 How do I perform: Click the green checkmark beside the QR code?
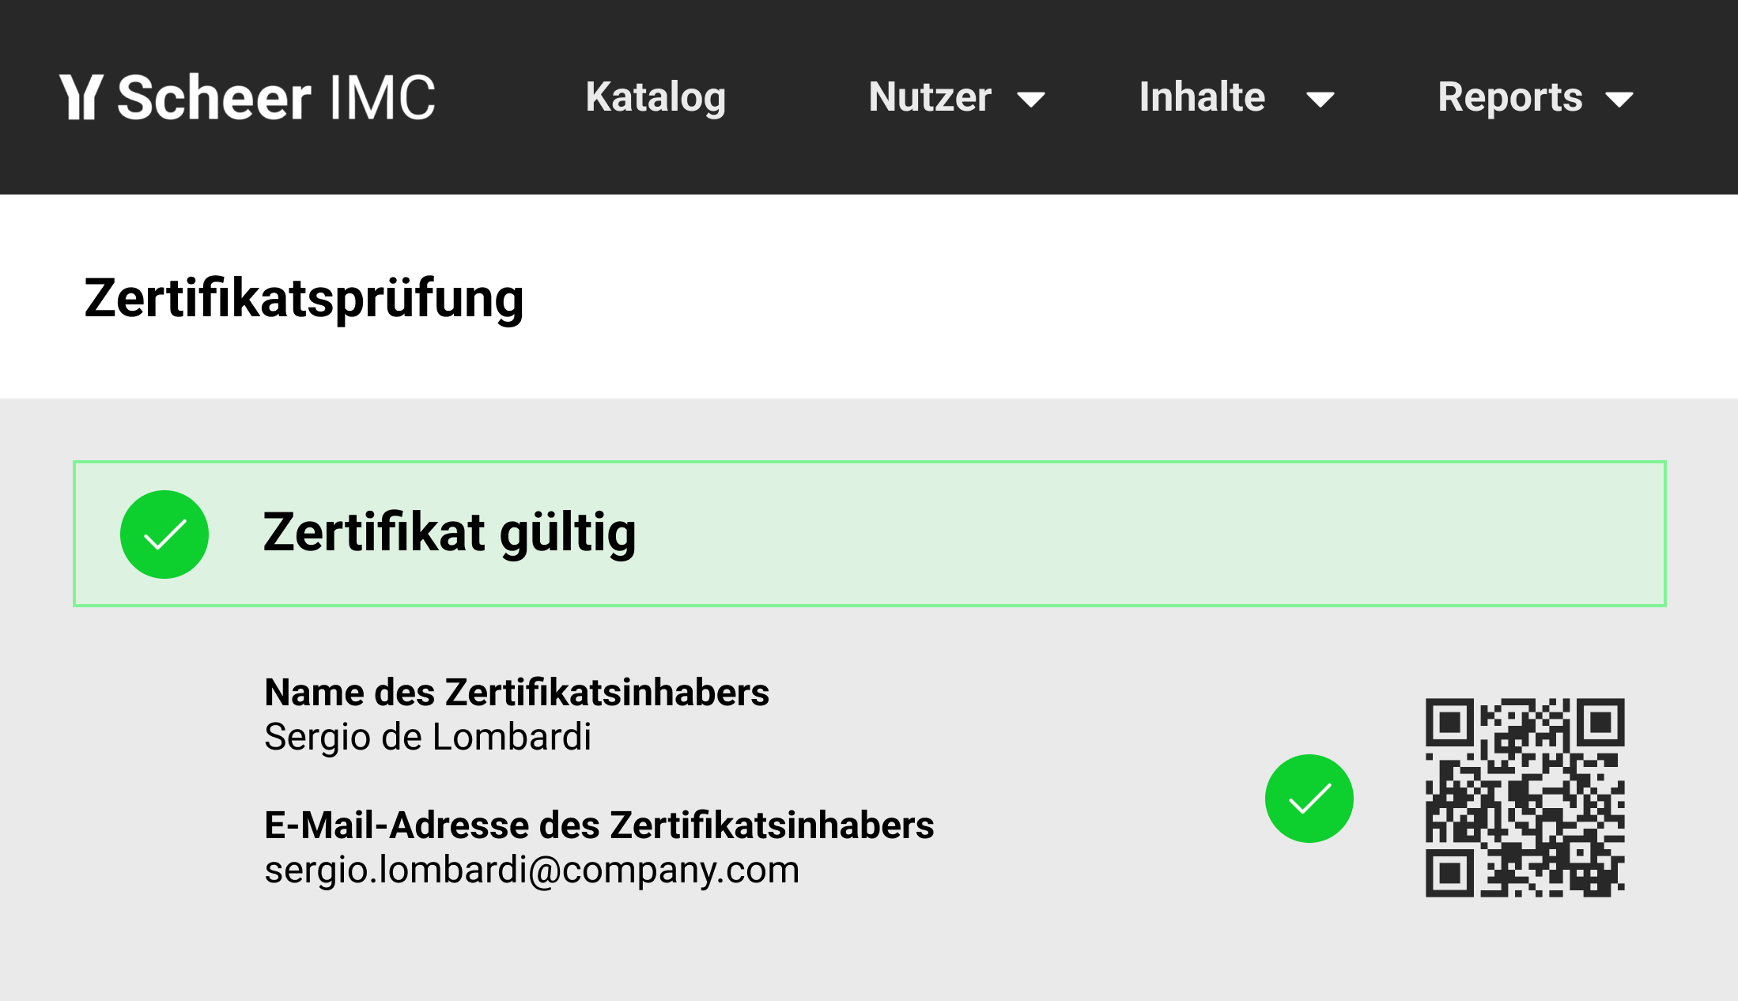tap(1309, 799)
